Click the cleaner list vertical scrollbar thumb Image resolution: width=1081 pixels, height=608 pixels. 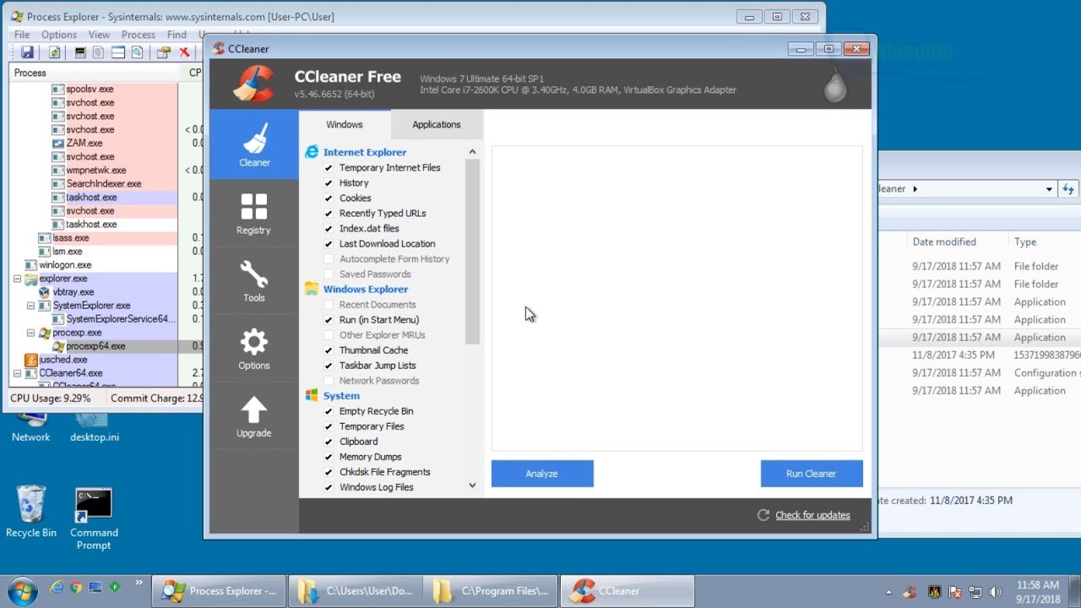click(472, 252)
